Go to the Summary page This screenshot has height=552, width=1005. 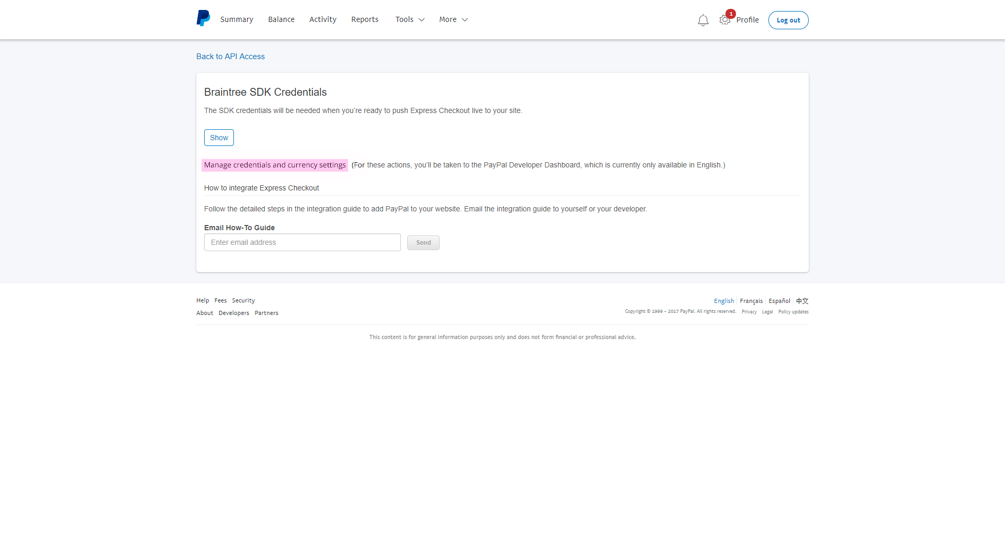pyautogui.click(x=237, y=19)
